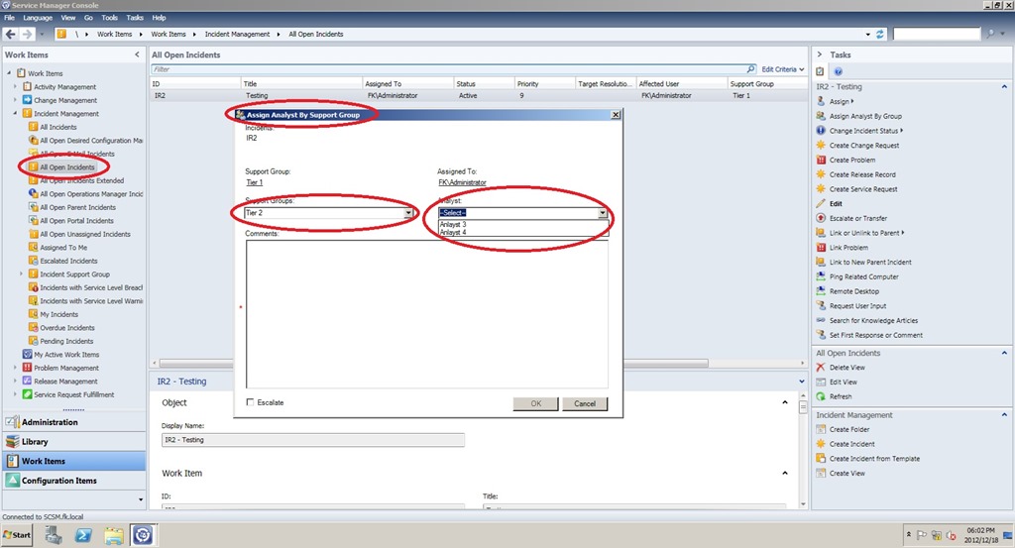Click the Refresh icon in Tasks pane
The width and height of the screenshot is (1015, 548).
[821, 396]
